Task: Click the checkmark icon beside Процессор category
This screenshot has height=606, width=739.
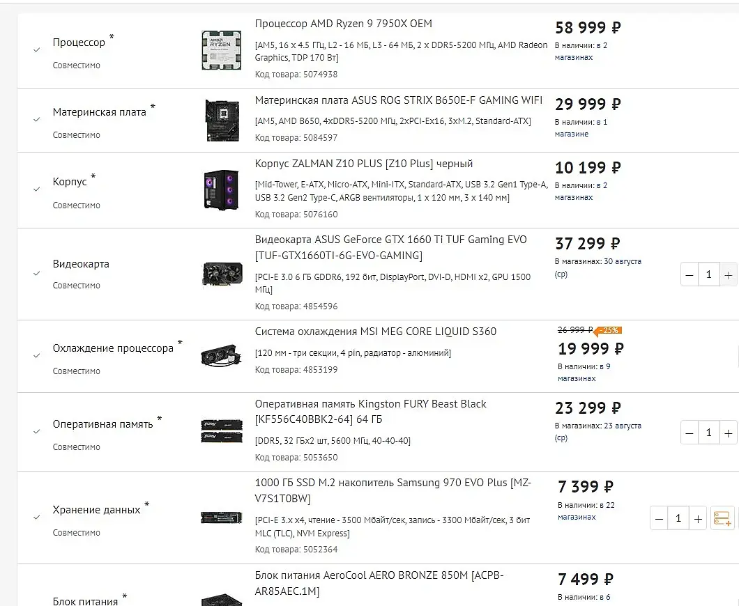Action: click(x=36, y=50)
